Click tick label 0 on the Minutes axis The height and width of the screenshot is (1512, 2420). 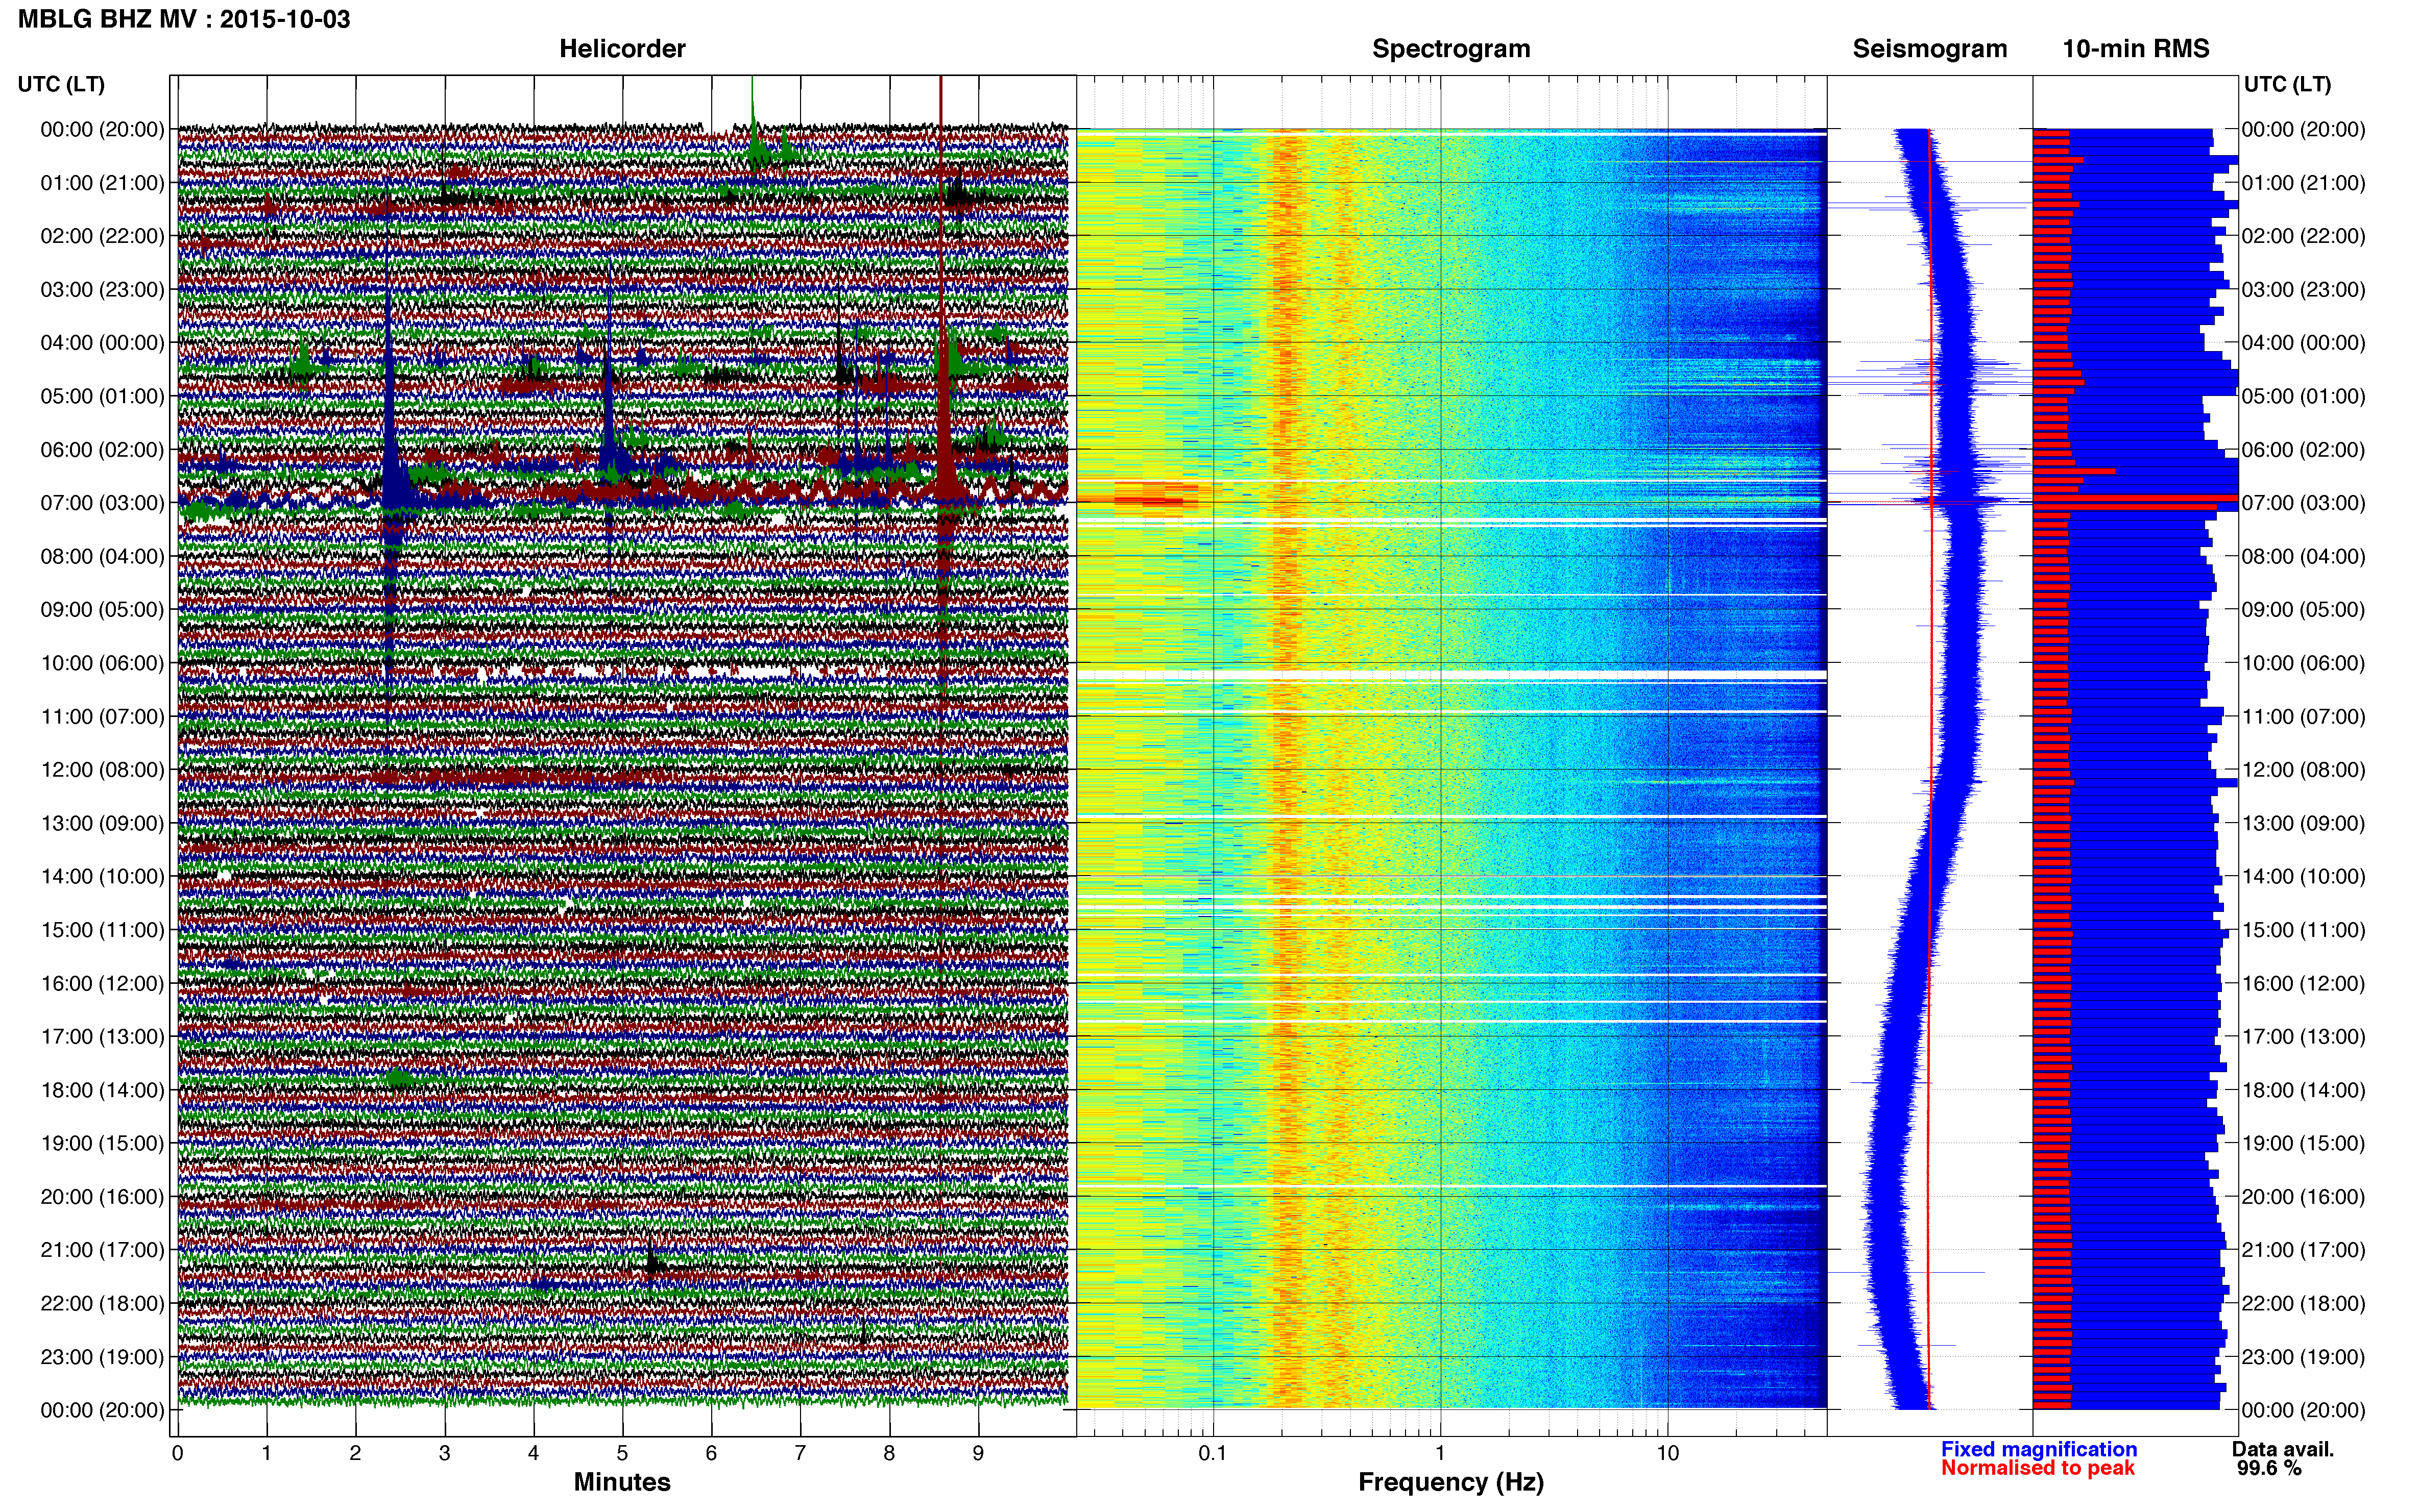[177, 1453]
